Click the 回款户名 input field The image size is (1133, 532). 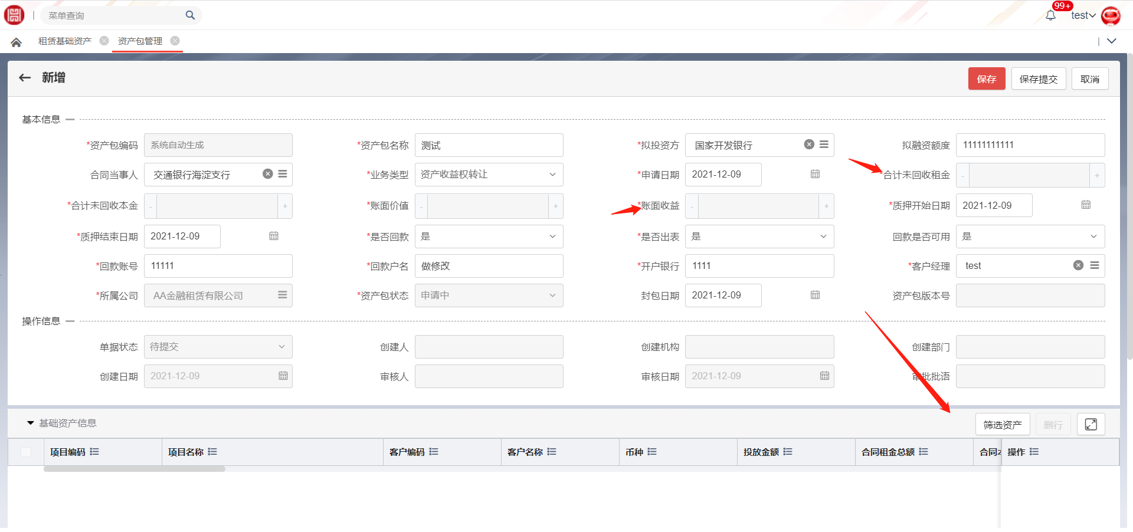pyautogui.click(x=489, y=266)
